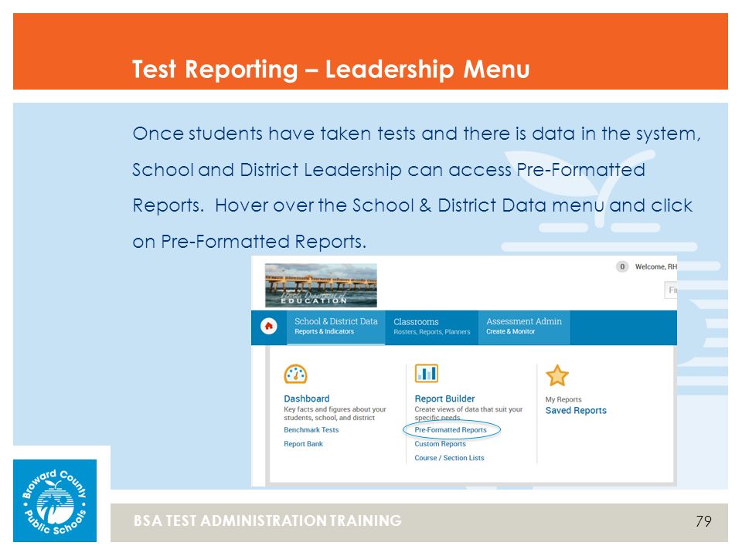Open the Report Builder link

click(444, 398)
